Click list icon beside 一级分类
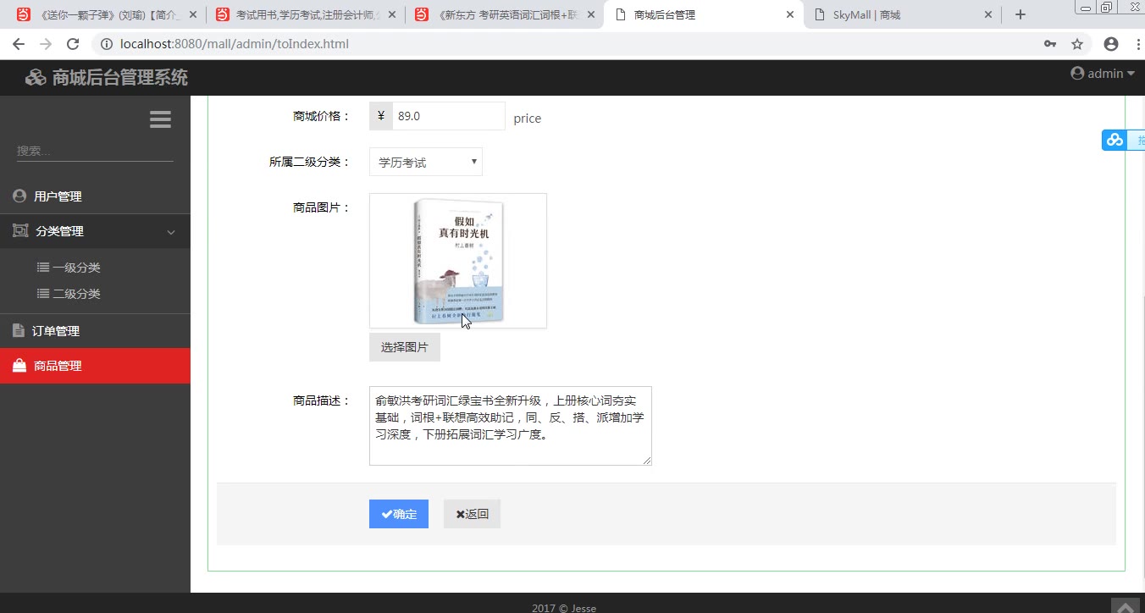 click(43, 268)
